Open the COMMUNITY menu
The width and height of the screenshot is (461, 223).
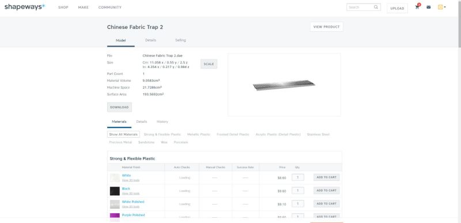[109, 7]
